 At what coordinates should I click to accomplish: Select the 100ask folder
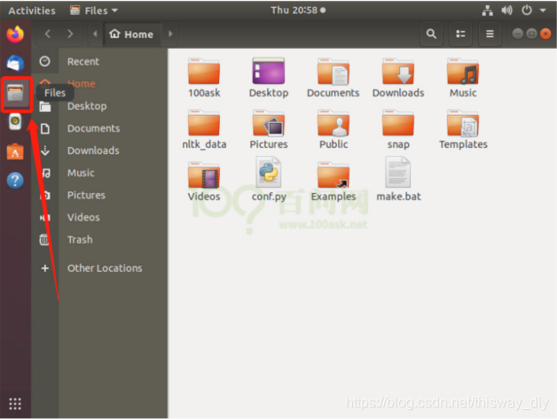point(204,78)
